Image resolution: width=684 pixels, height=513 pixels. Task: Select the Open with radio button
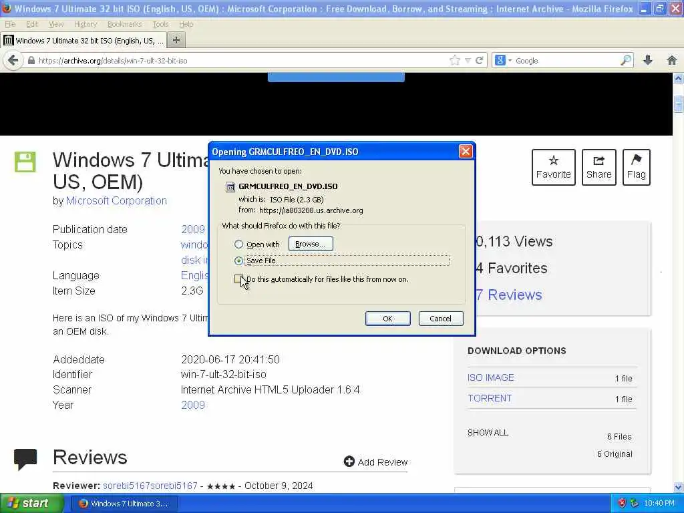click(x=238, y=244)
